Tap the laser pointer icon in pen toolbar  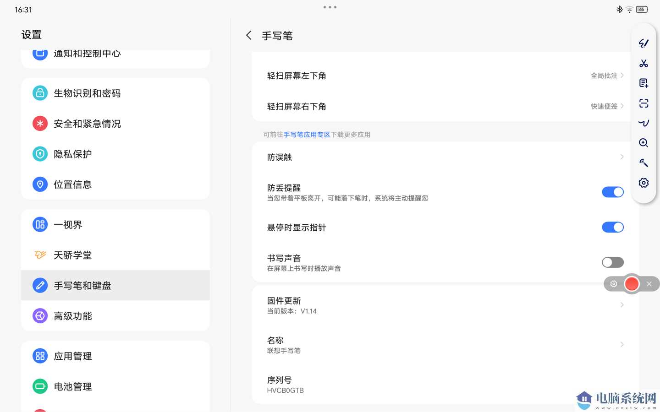click(x=643, y=163)
